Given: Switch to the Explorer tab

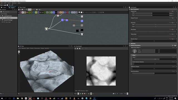Looking at the screenshot, I should tap(12, 7).
